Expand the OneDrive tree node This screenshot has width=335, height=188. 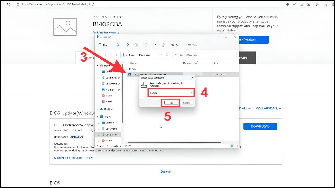click(x=97, y=109)
